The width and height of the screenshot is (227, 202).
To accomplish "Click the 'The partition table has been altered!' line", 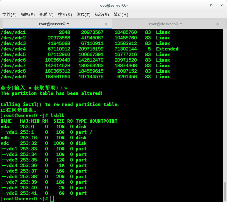I will point(51,94).
